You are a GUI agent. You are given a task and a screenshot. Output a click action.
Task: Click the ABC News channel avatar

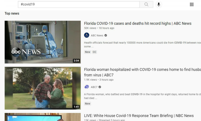point(87,35)
